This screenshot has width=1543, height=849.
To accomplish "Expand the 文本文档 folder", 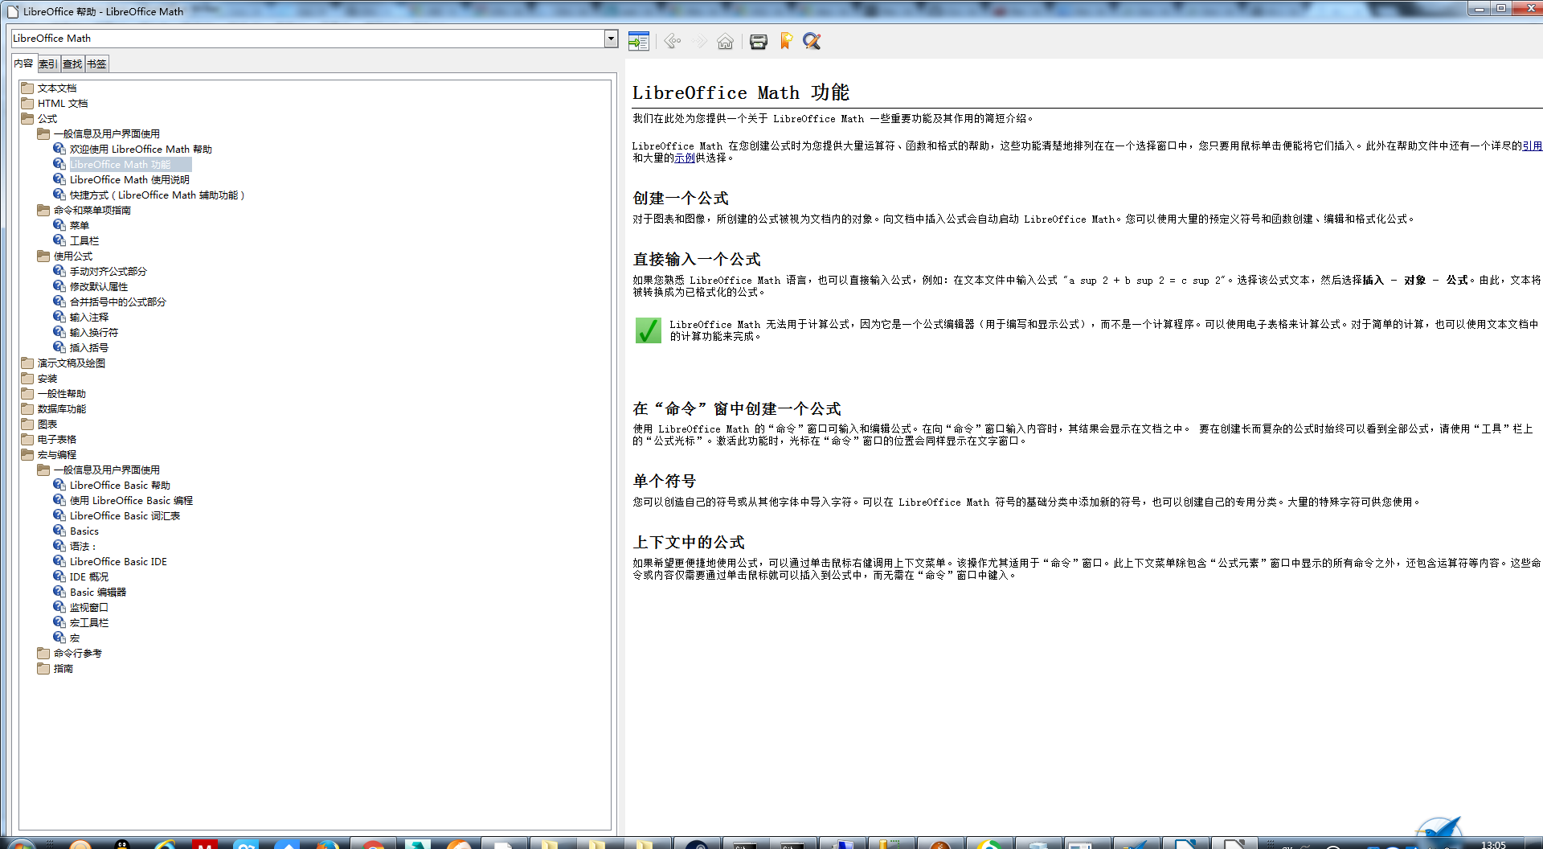I will point(27,88).
